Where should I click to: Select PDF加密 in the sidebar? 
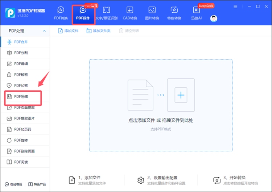click(25, 85)
